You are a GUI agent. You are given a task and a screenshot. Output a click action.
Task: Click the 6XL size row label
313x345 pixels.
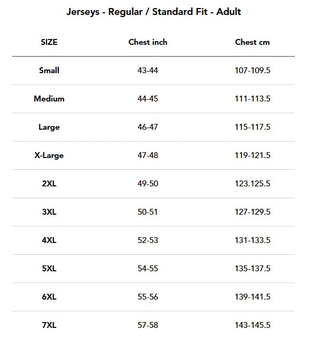point(49,297)
